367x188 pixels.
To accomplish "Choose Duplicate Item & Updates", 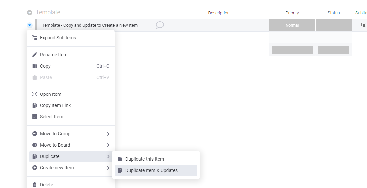I will 151,170.
